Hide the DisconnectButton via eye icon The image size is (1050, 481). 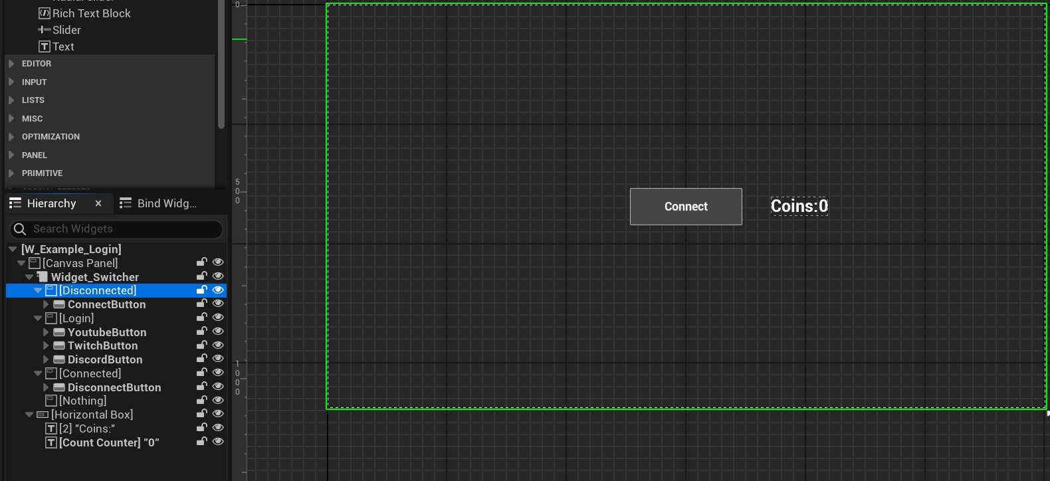tap(218, 386)
